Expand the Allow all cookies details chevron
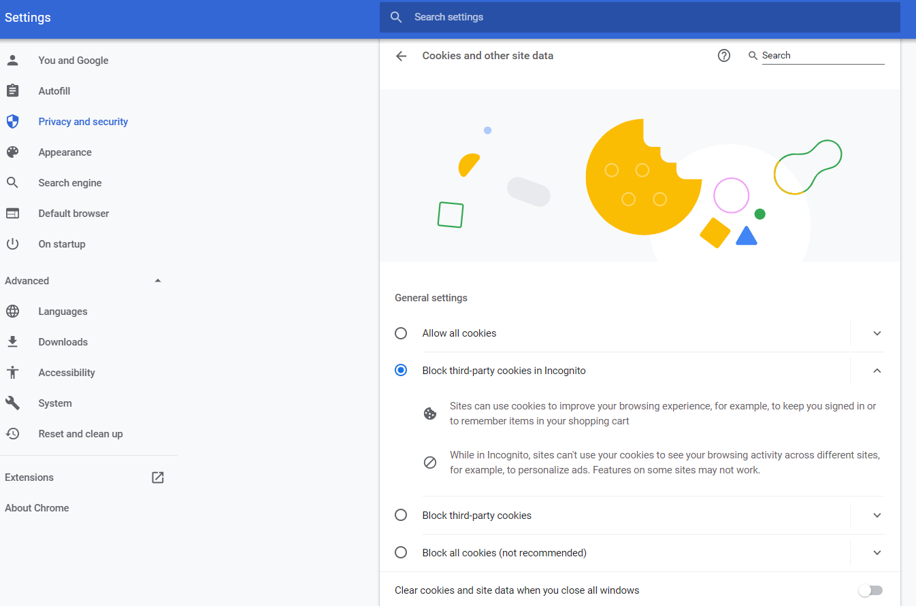 [x=877, y=333]
